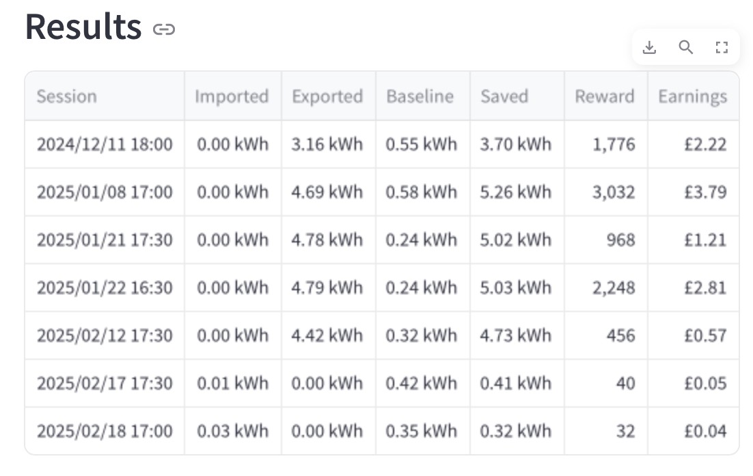Click the £2.81 earnings cell
This screenshot has height=476, width=753.
click(694, 288)
